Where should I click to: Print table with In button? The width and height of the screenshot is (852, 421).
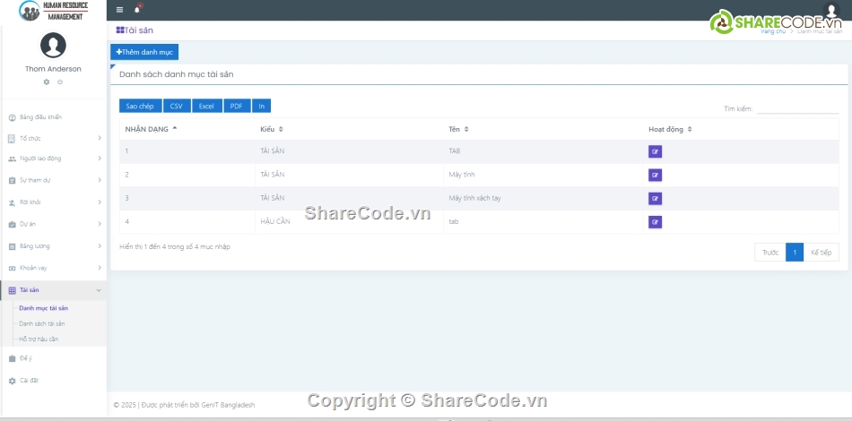click(261, 106)
